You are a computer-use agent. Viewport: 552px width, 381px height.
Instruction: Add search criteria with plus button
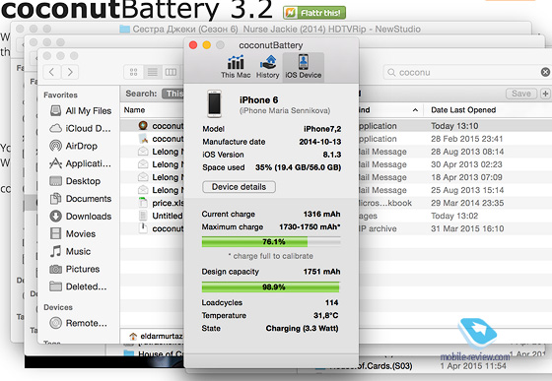545,94
